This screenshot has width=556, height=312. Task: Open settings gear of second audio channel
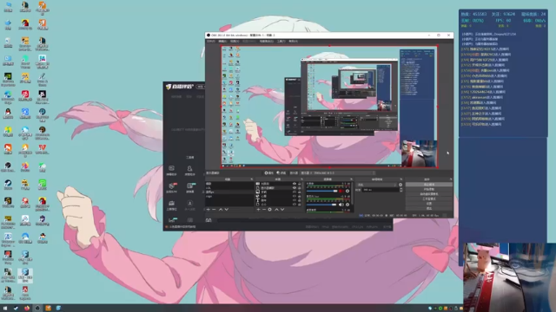click(x=347, y=205)
